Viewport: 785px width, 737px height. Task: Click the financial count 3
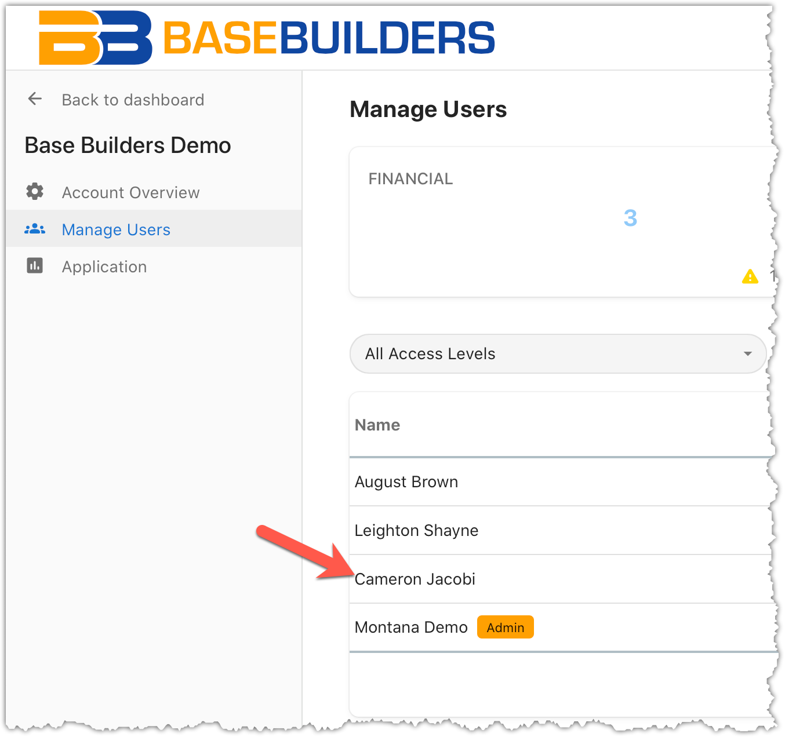pyautogui.click(x=630, y=218)
